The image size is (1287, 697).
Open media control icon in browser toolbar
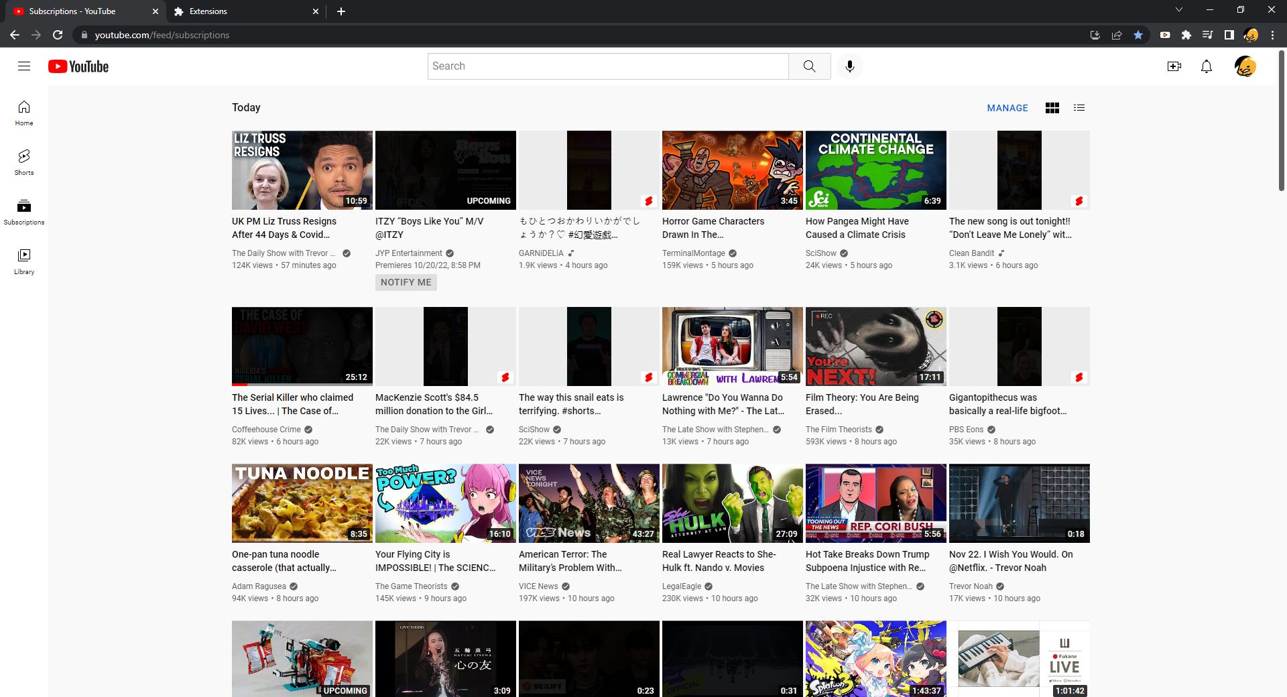tap(1208, 35)
